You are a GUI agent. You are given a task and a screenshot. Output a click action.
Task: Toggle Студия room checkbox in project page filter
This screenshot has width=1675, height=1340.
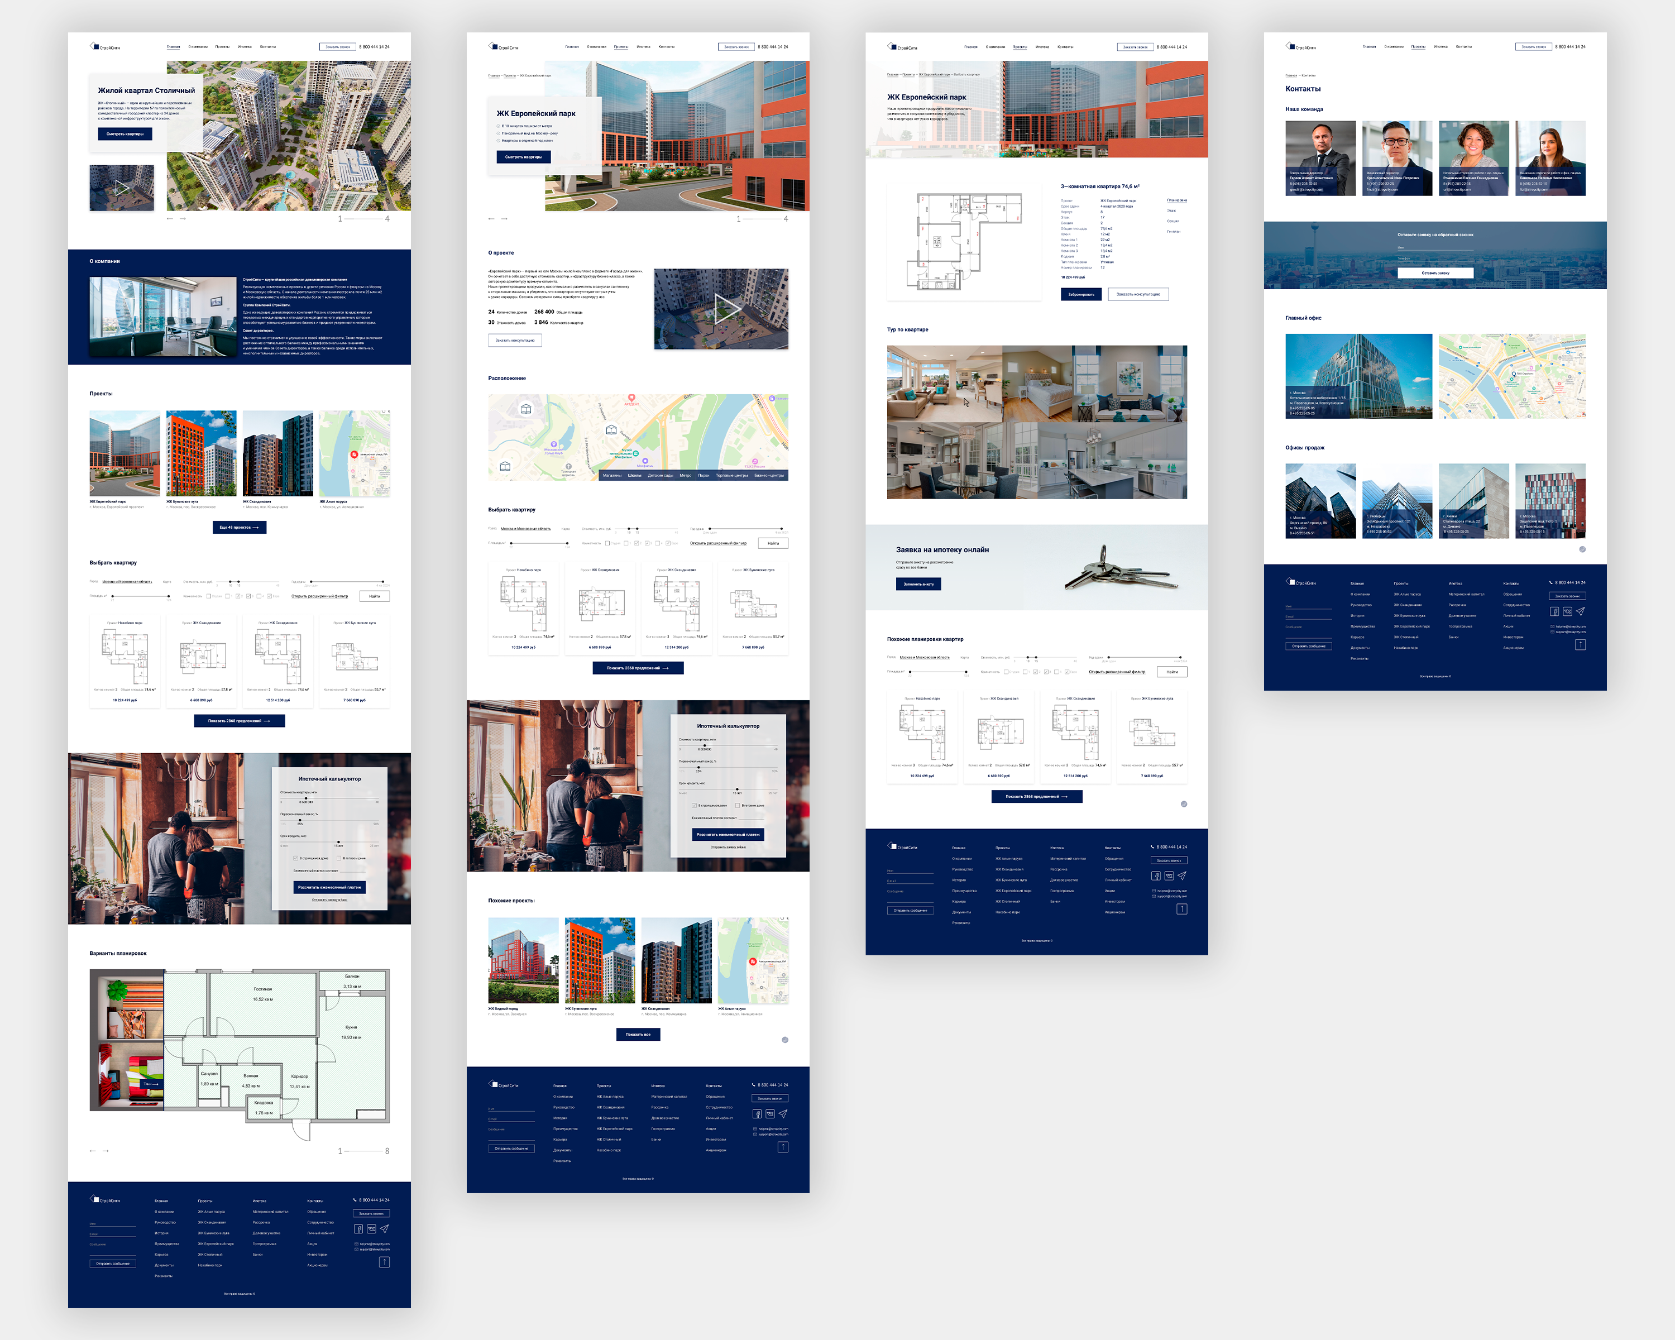tap(607, 543)
